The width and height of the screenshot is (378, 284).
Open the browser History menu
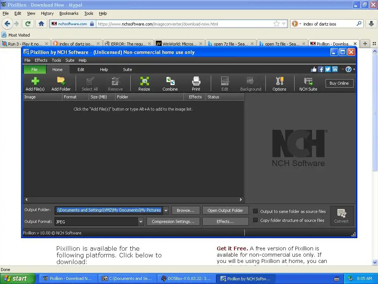pyautogui.click(x=47, y=14)
